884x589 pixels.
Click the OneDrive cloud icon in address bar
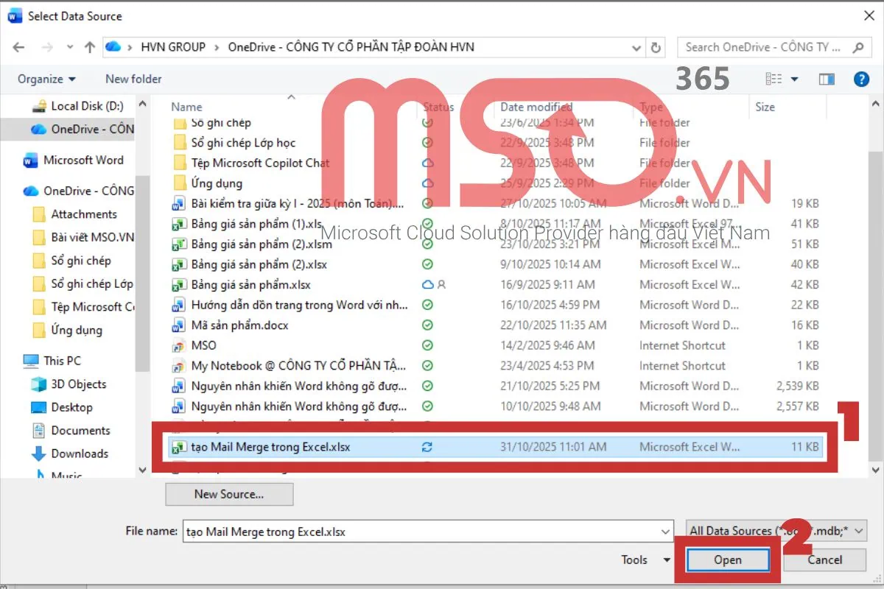click(x=113, y=46)
